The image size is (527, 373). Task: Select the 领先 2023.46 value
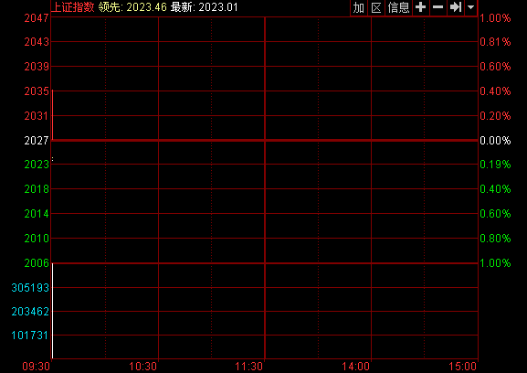pyautogui.click(x=132, y=7)
